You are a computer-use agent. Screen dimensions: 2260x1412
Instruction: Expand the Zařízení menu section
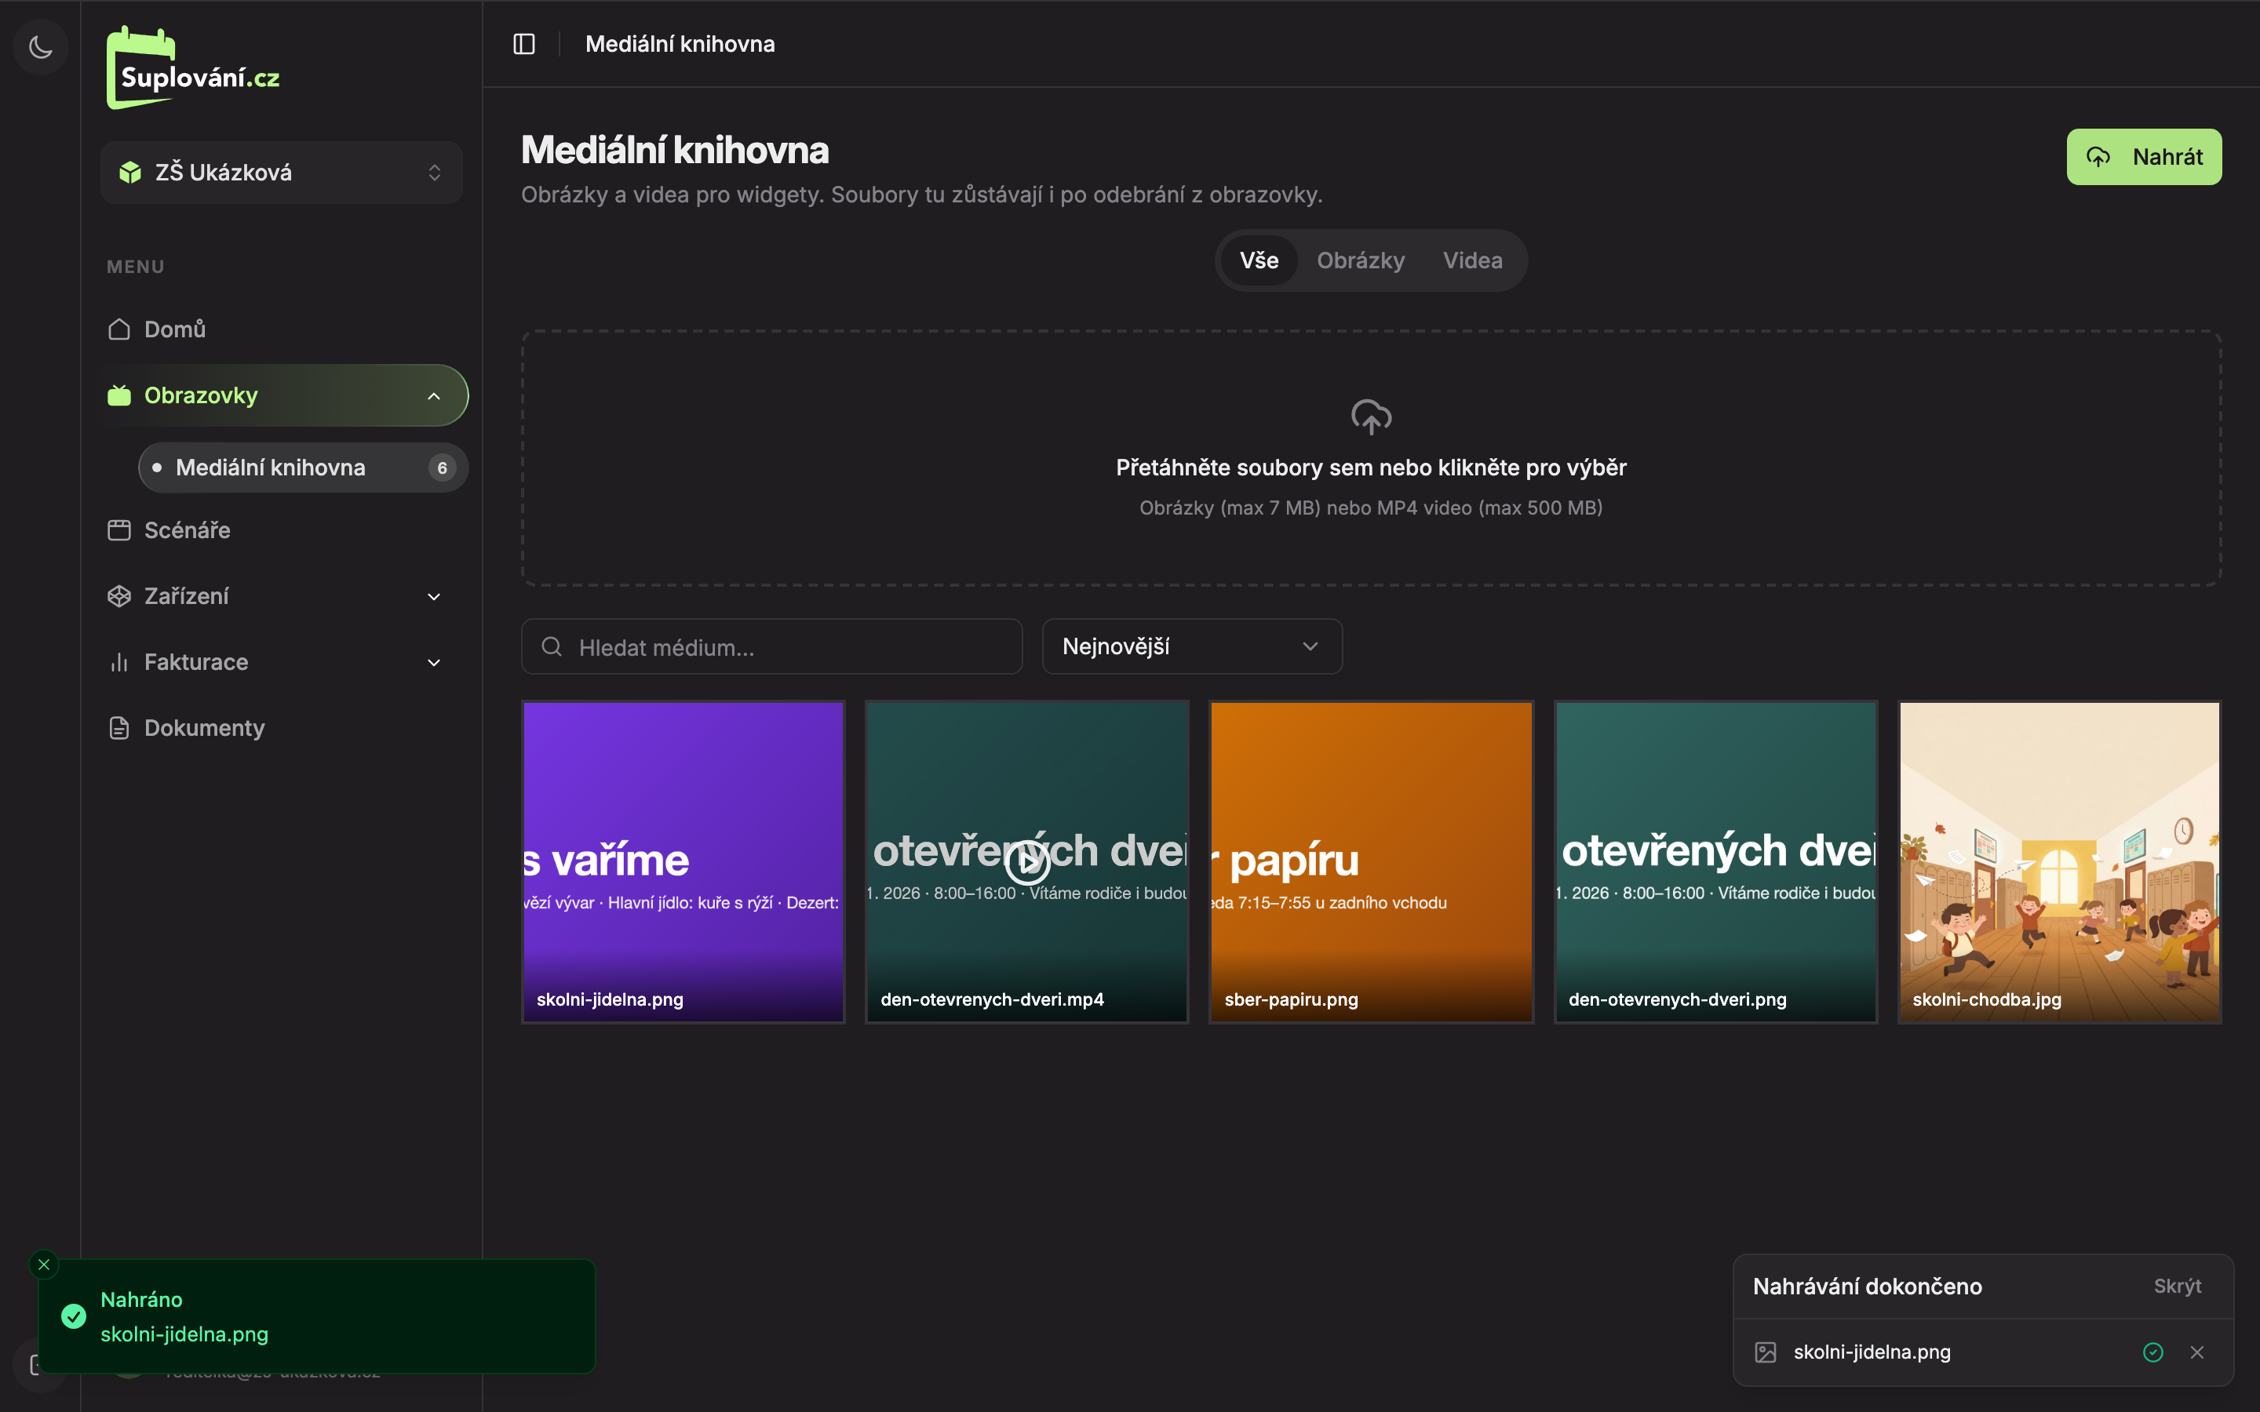pos(281,596)
